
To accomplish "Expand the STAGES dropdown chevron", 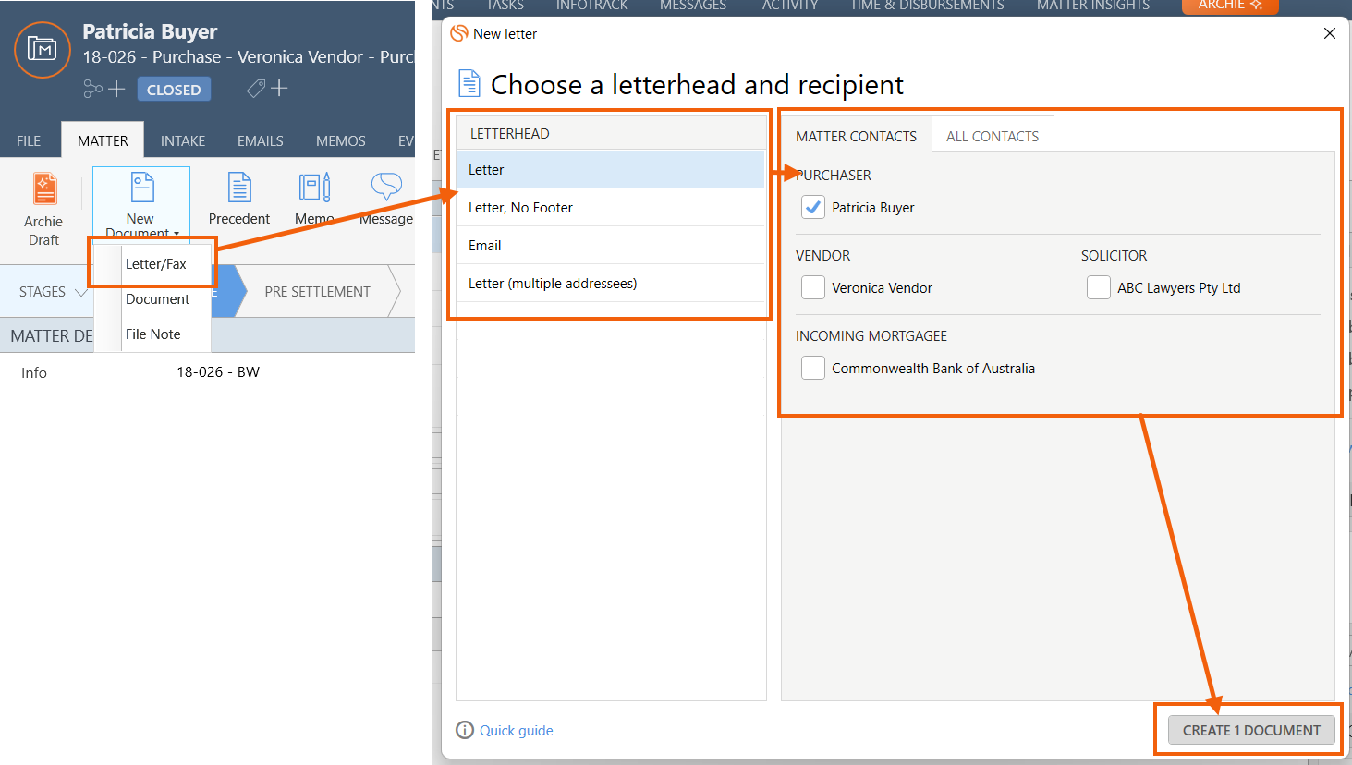I will tap(81, 292).
